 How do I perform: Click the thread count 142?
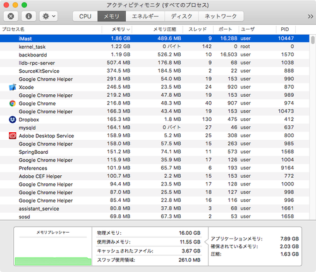pyautogui.click(x=207, y=46)
